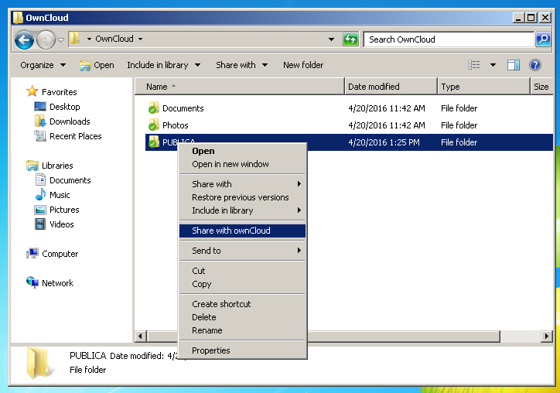Viewport: 560px width, 393px height.
Task: Choose Open in the context menu
Action: tap(243, 151)
